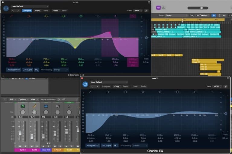This screenshot has width=232, height=154.
Task: Click Copy button in GTRS EQ
Action: tap(37, 11)
